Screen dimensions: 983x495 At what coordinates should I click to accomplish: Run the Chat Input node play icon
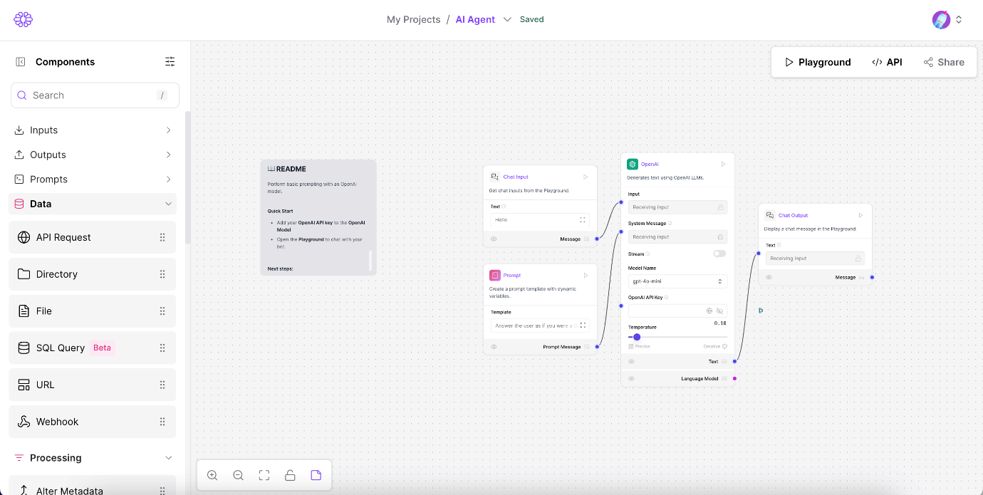pyautogui.click(x=585, y=176)
